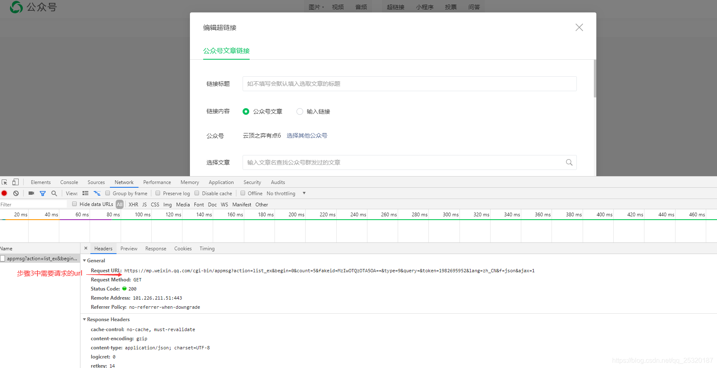The height and width of the screenshot is (368, 717).
Task: Open the Elements tab
Action: click(41, 182)
